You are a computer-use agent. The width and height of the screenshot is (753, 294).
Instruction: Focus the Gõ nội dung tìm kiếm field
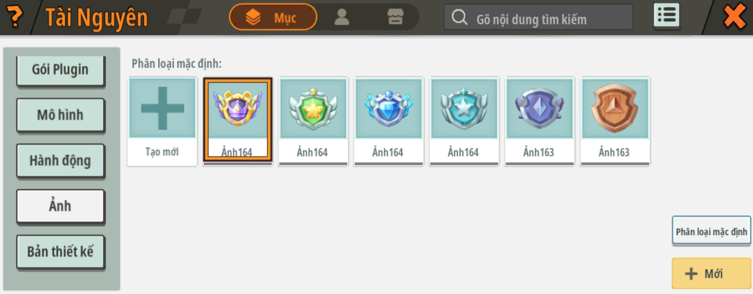point(538,18)
